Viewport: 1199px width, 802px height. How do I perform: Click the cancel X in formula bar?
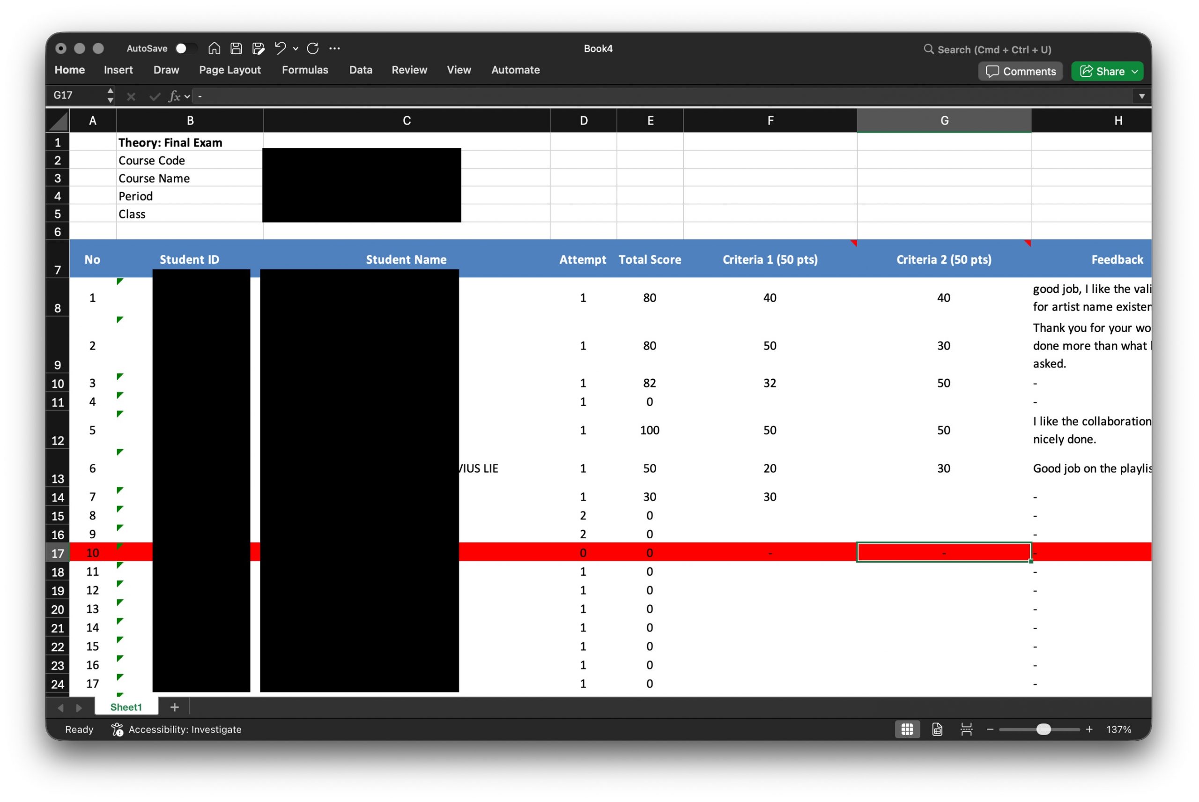coord(131,96)
